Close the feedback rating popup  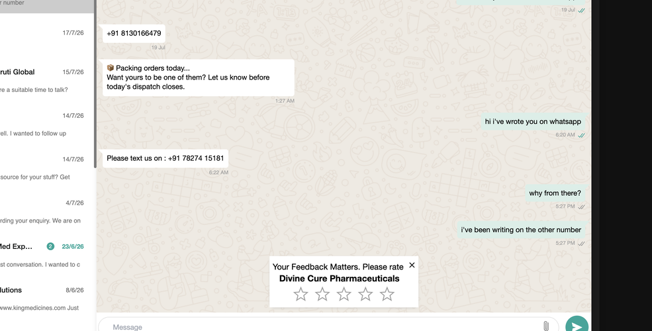point(412,265)
